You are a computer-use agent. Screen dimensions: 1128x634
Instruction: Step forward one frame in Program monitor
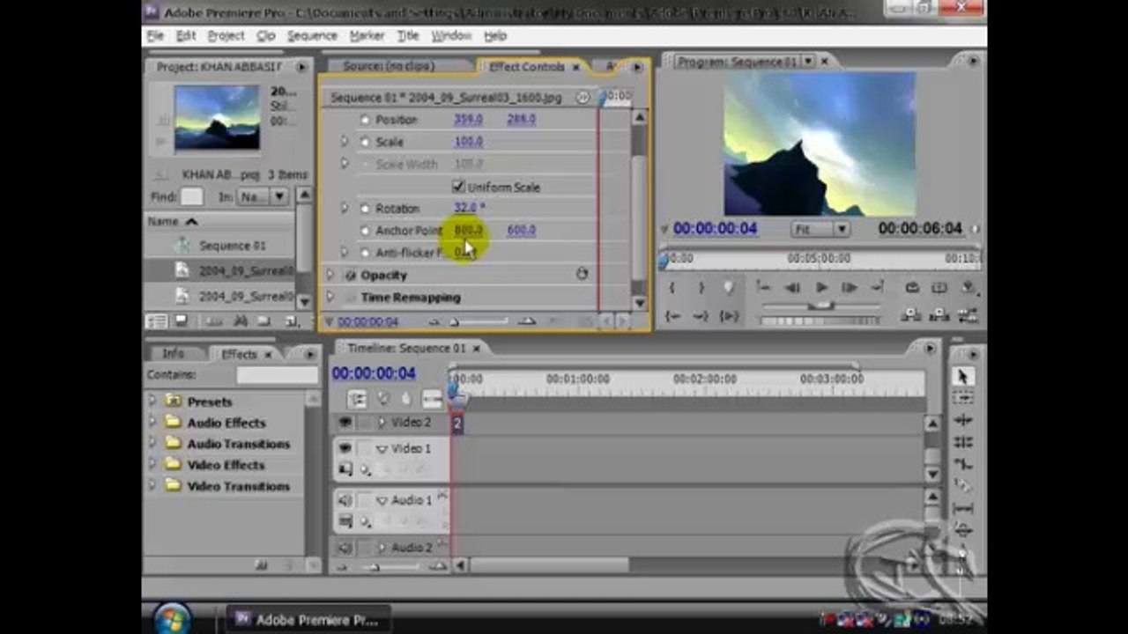coord(850,287)
